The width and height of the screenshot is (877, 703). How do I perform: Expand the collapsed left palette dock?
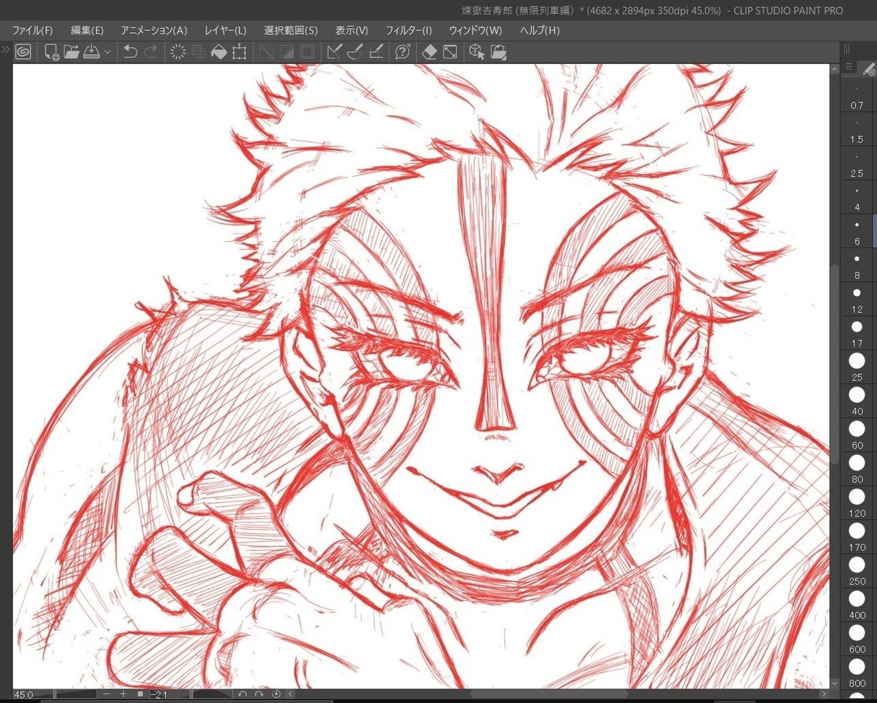coord(5,49)
